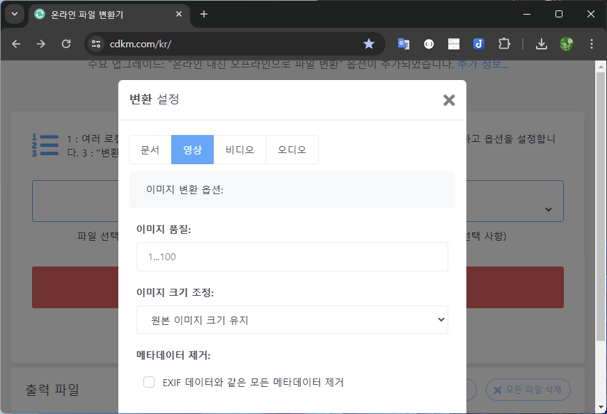Select the 영상 tab

click(x=192, y=150)
